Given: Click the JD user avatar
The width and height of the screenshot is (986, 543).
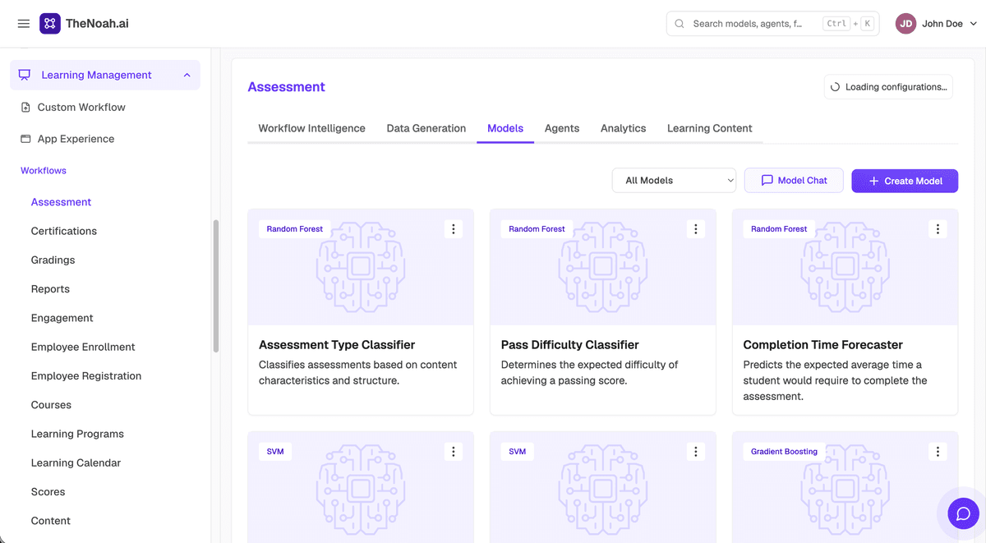Looking at the screenshot, I should 905,24.
